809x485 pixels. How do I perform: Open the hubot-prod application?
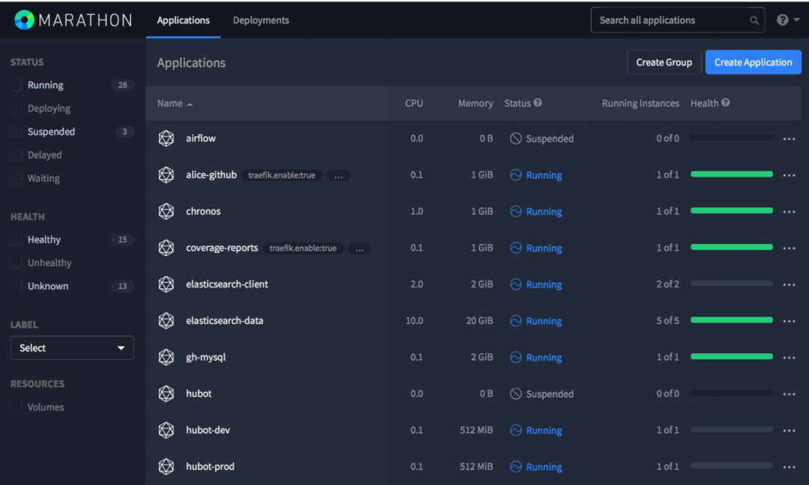210,466
